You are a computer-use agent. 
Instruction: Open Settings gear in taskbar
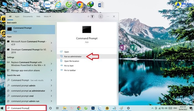pyautogui.click(x=128, y=108)
